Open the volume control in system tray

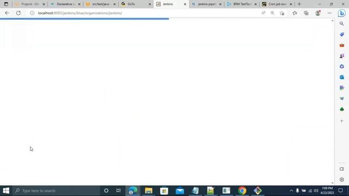[316, 191]
